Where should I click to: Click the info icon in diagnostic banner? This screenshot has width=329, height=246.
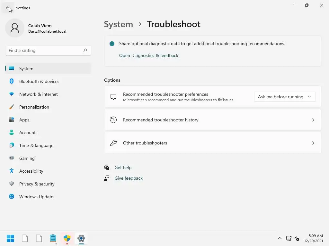tap(112, 44)
